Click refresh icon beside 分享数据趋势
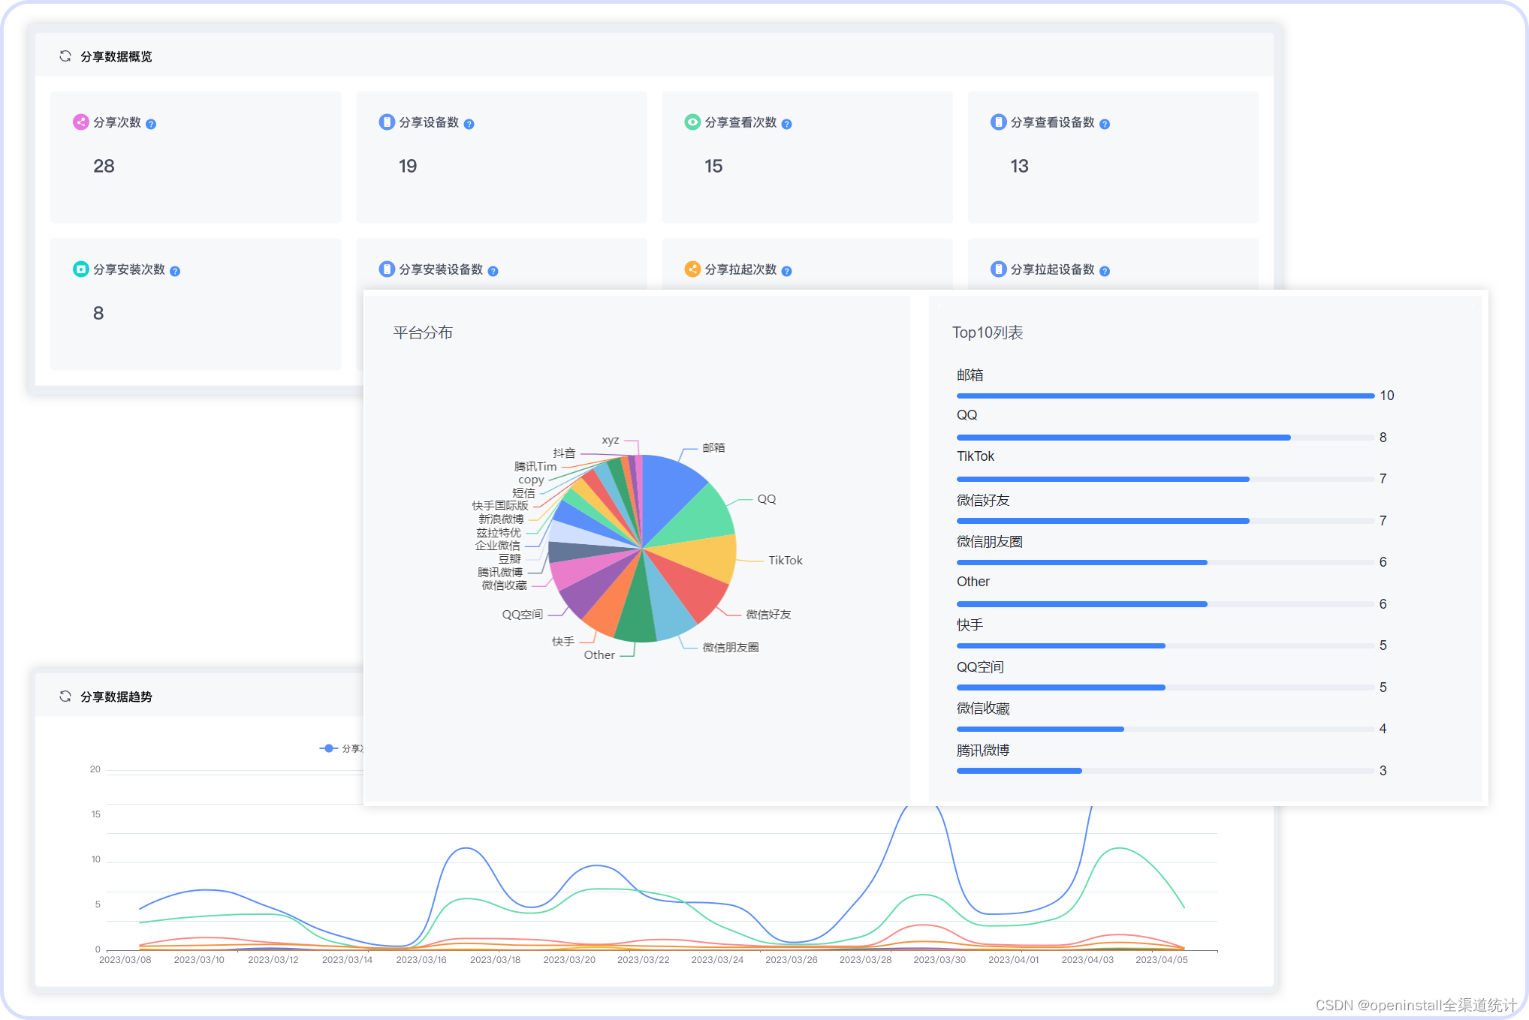 (65, 697)
